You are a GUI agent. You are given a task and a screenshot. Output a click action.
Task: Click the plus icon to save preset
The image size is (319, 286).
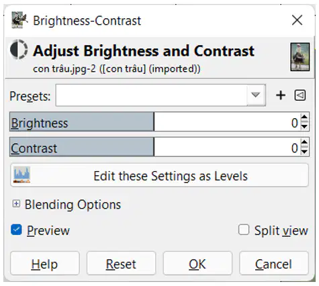281,95
